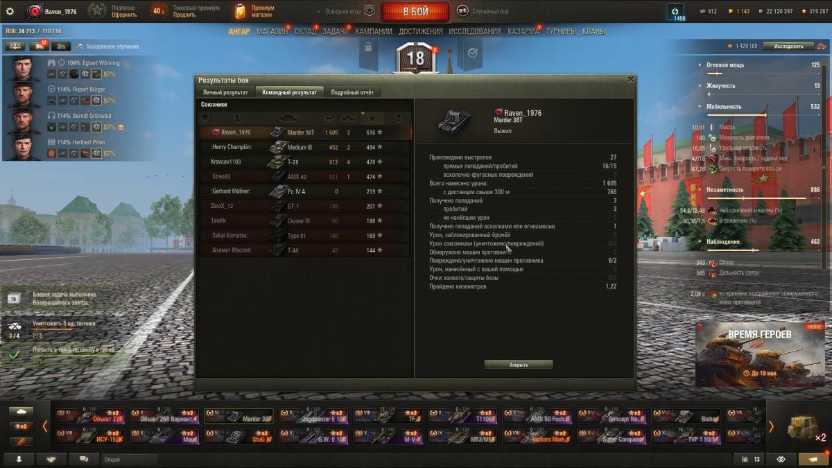Open contacts handshake icon
832x468 pixels.
coord(51,459)
